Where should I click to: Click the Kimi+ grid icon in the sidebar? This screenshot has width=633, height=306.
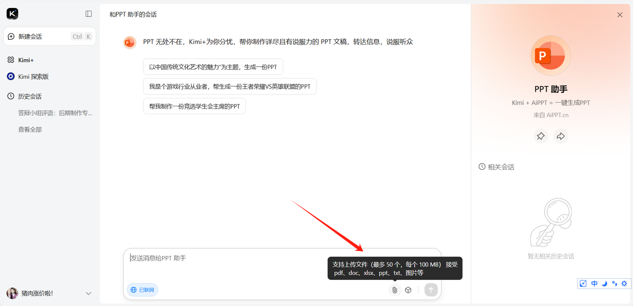point(11,60)
